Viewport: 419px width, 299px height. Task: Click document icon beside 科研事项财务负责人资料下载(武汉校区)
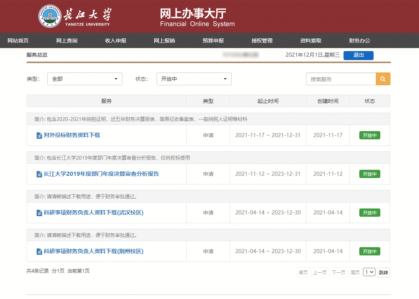[x=39, y=213]
